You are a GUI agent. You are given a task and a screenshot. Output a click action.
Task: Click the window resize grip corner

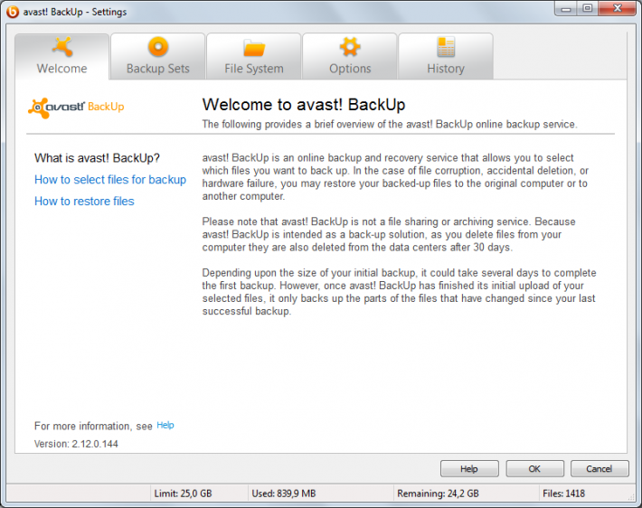[x=630, y=496]
